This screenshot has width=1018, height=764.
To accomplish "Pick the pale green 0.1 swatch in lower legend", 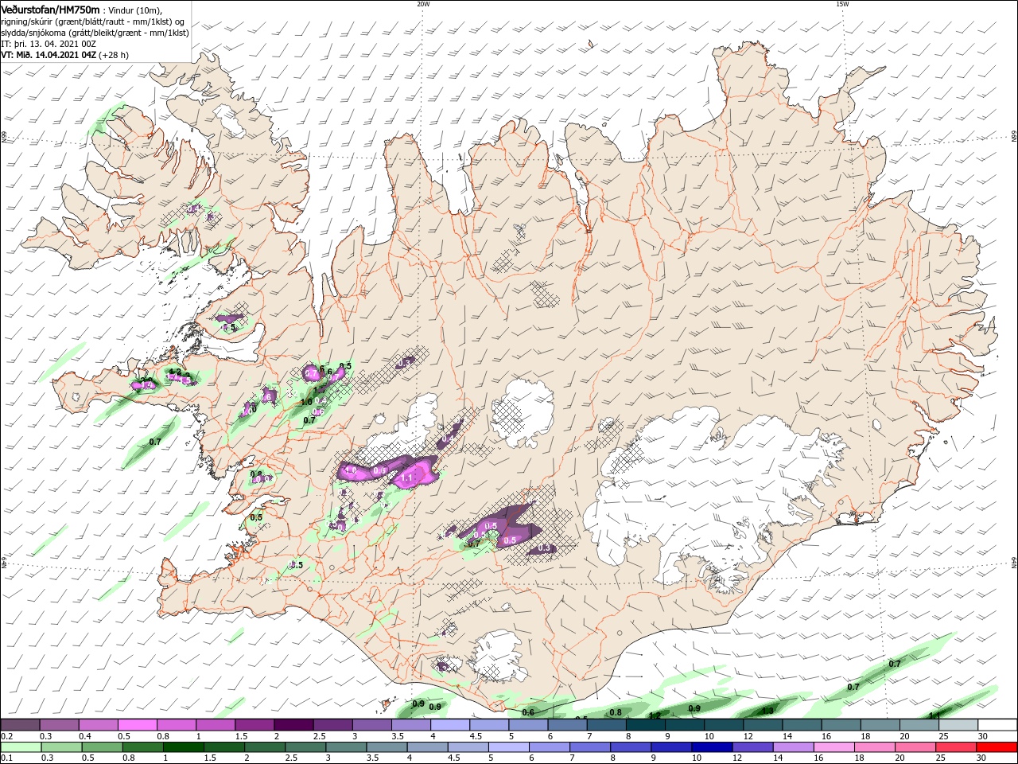I will pyautogui.click(x=21, y=747).
